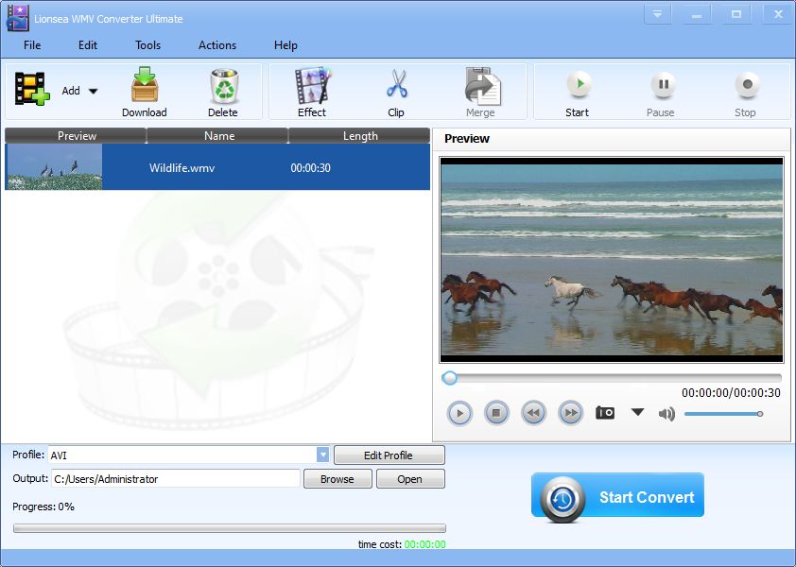The image size is (796, 567).
Task: Click the title bar dropdown menu button
Action: click(x=657, y=14)
